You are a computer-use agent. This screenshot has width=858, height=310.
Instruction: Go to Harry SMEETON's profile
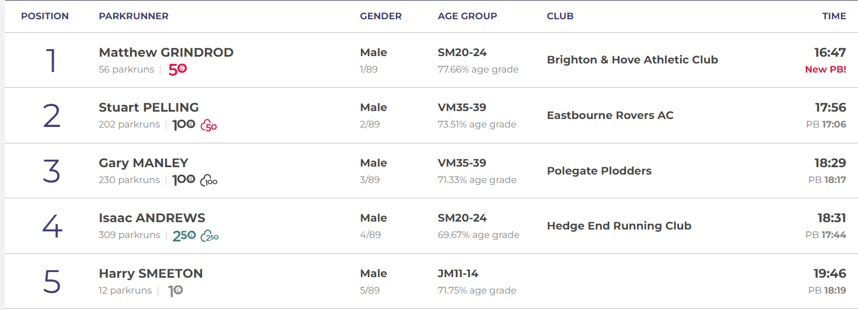[x=151, y=274]
